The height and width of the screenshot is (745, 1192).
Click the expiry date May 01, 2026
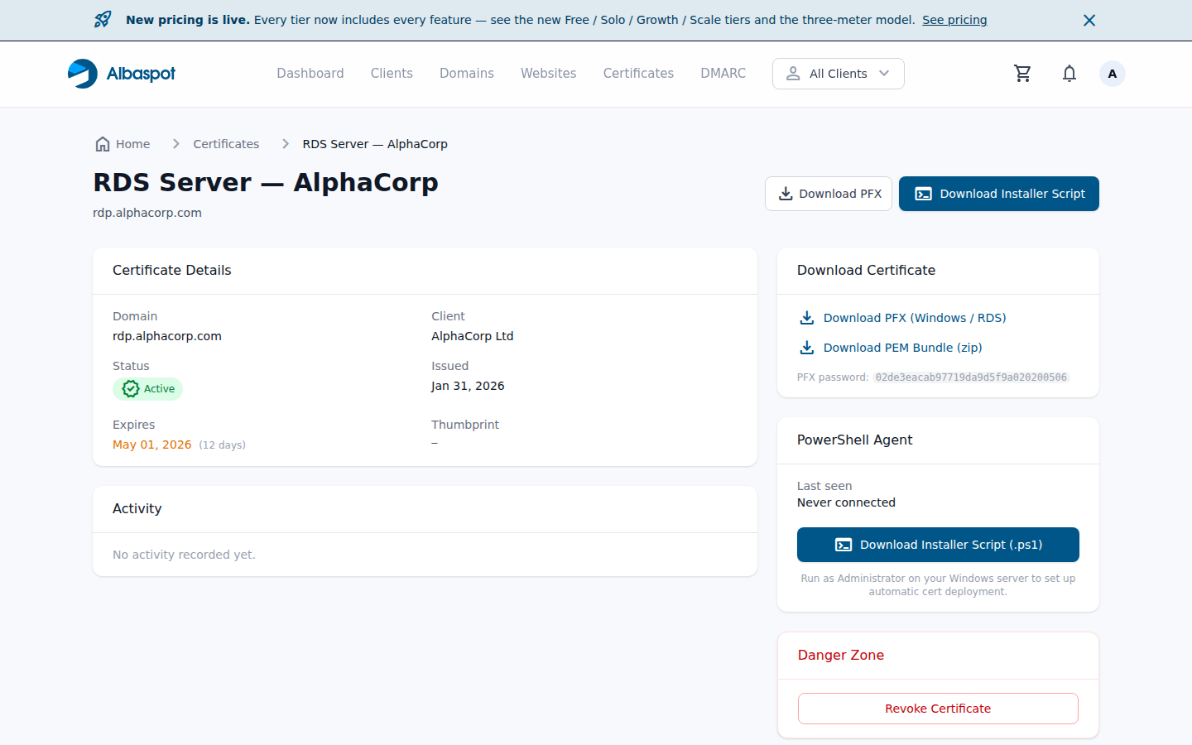pos(152,445)
